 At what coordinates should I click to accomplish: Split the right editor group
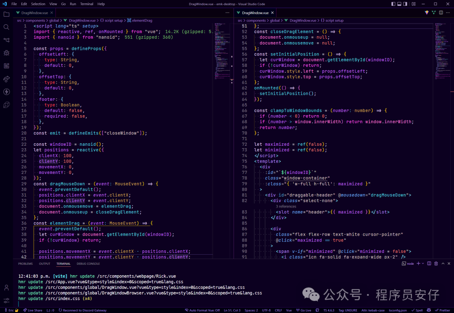tap(441, 13)
